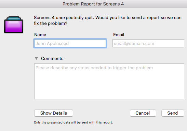This screenshot has height=131, width=187.
Task: Submit the problem report with Send
Action: pos(173,113)
